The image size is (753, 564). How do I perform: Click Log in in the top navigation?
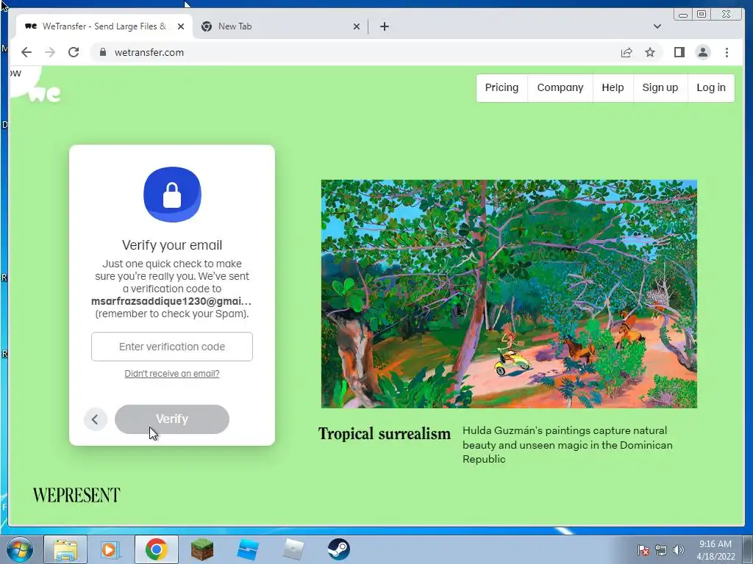pyautogui.click(x=711, y=88)
